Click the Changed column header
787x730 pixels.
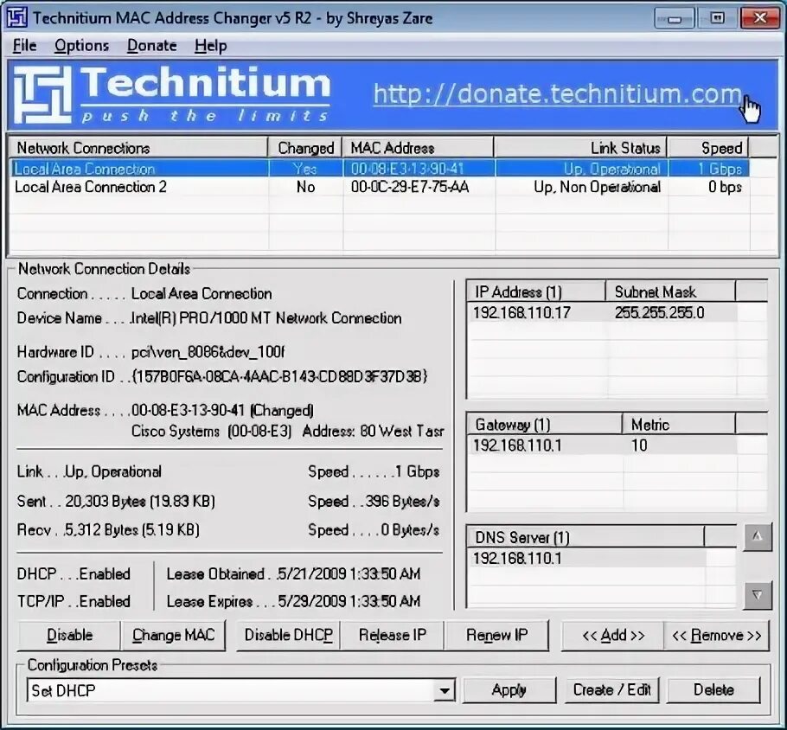coord(305,148)
